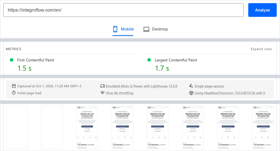
Task: Open the third filmstrip thumbnail
Action: [x=87, y=127]
